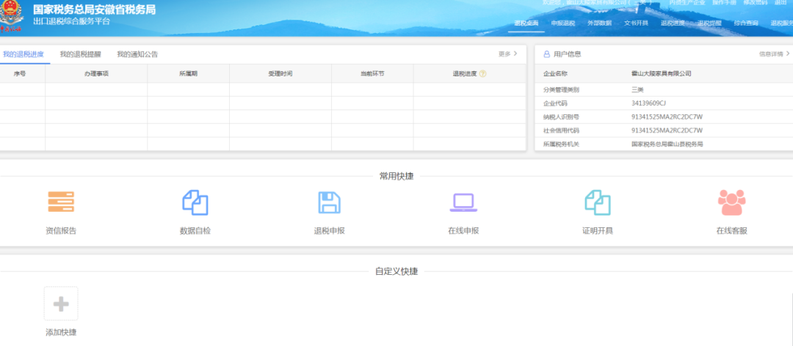This screenshot has width=793, height=346.
Task: Click the 企业代码 label
Action: coord(555,103)
